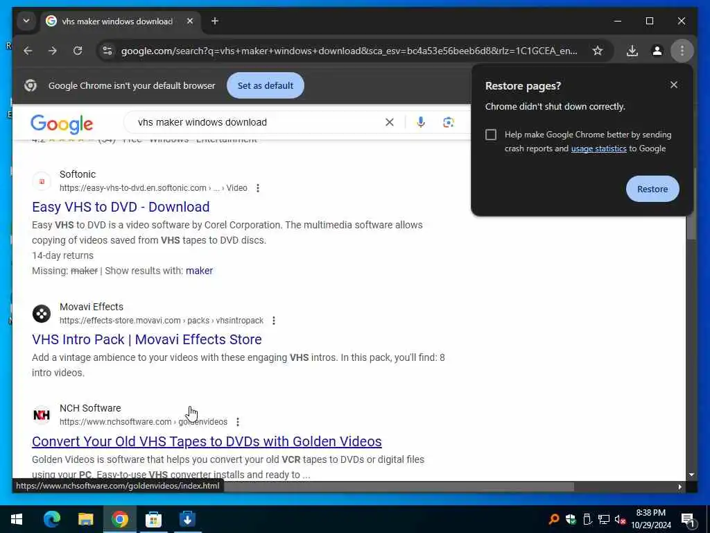The height and width of the screenshot is (533, 710).
Task: Bookmark this page with the star icon
Action: 598,51
